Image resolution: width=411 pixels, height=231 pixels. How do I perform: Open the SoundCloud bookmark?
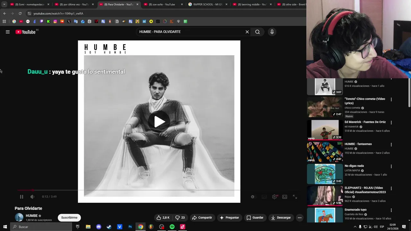[x=62, y=21]
